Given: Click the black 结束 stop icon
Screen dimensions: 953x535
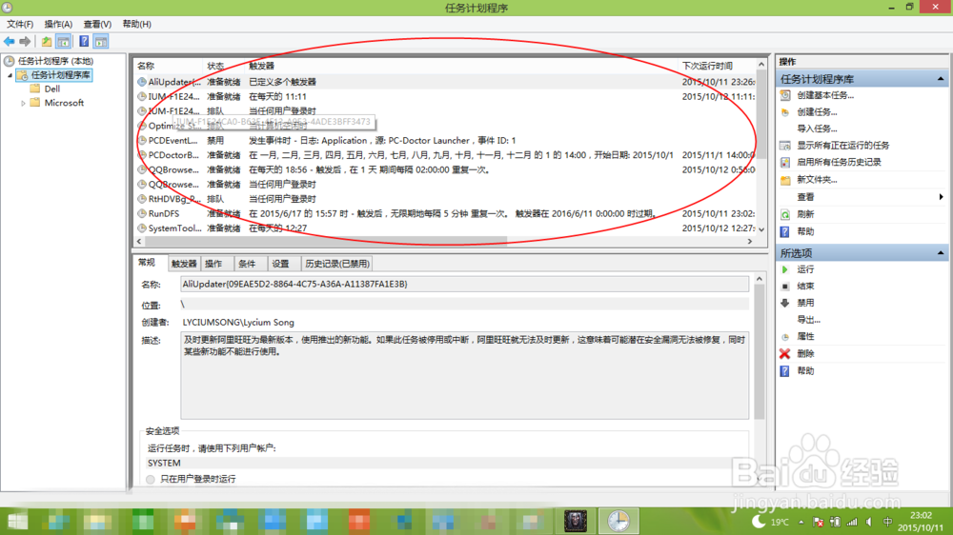Looking at the screenshot, I should 784,286.
